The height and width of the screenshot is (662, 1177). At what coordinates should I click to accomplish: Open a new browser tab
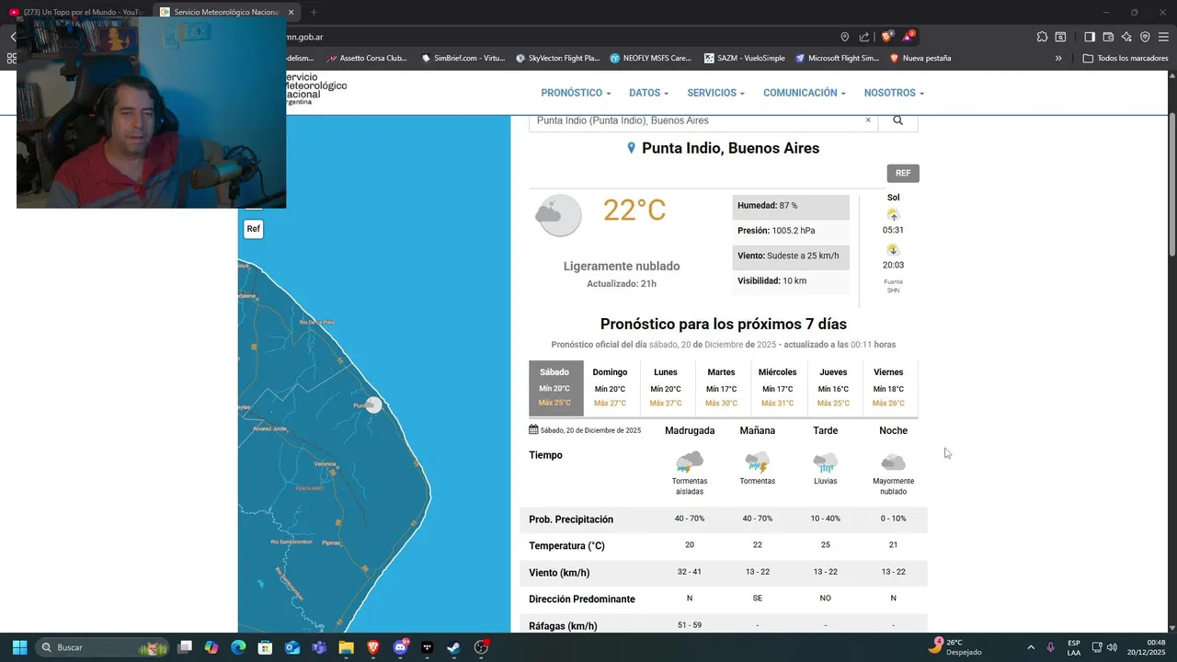click(314, 12)
